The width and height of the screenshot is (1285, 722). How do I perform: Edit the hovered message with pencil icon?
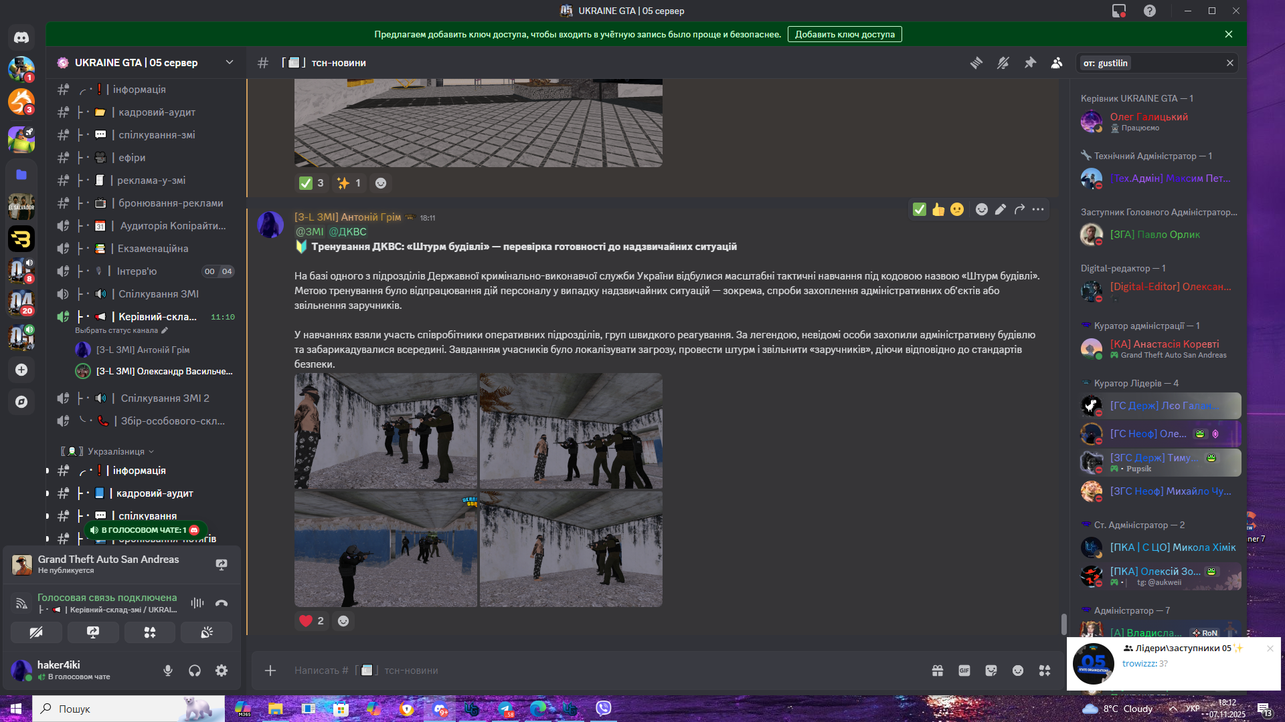click(x=1001, y=210)
